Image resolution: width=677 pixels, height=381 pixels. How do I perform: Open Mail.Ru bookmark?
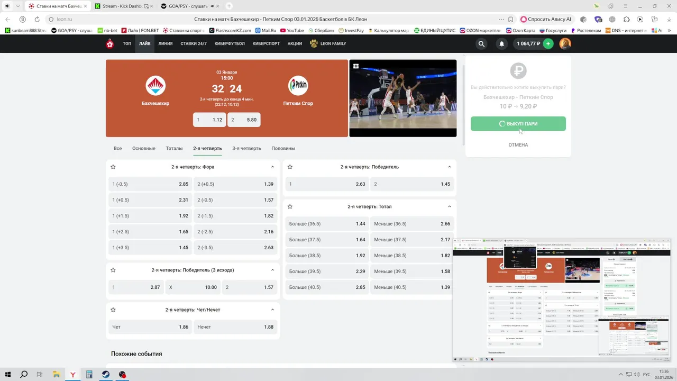pos(266,31)
